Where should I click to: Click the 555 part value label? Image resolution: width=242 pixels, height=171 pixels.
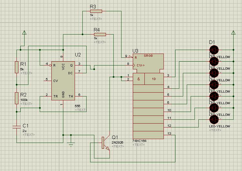[x=78, y=106]
